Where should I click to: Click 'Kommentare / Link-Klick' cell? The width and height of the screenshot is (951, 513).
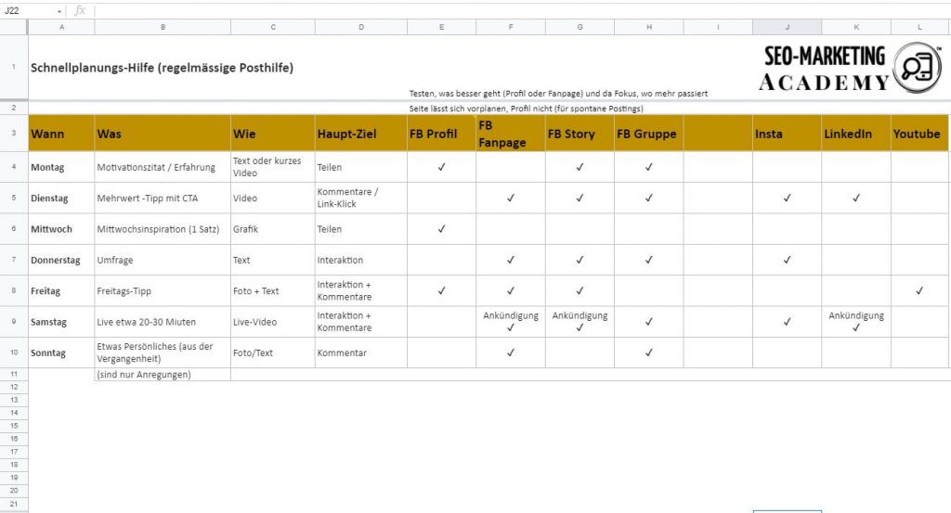coord(361,198)
